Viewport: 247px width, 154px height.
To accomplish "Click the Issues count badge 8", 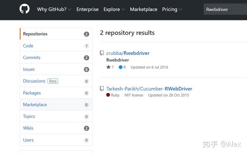I will pyautogui.click(x=86, y=69).
